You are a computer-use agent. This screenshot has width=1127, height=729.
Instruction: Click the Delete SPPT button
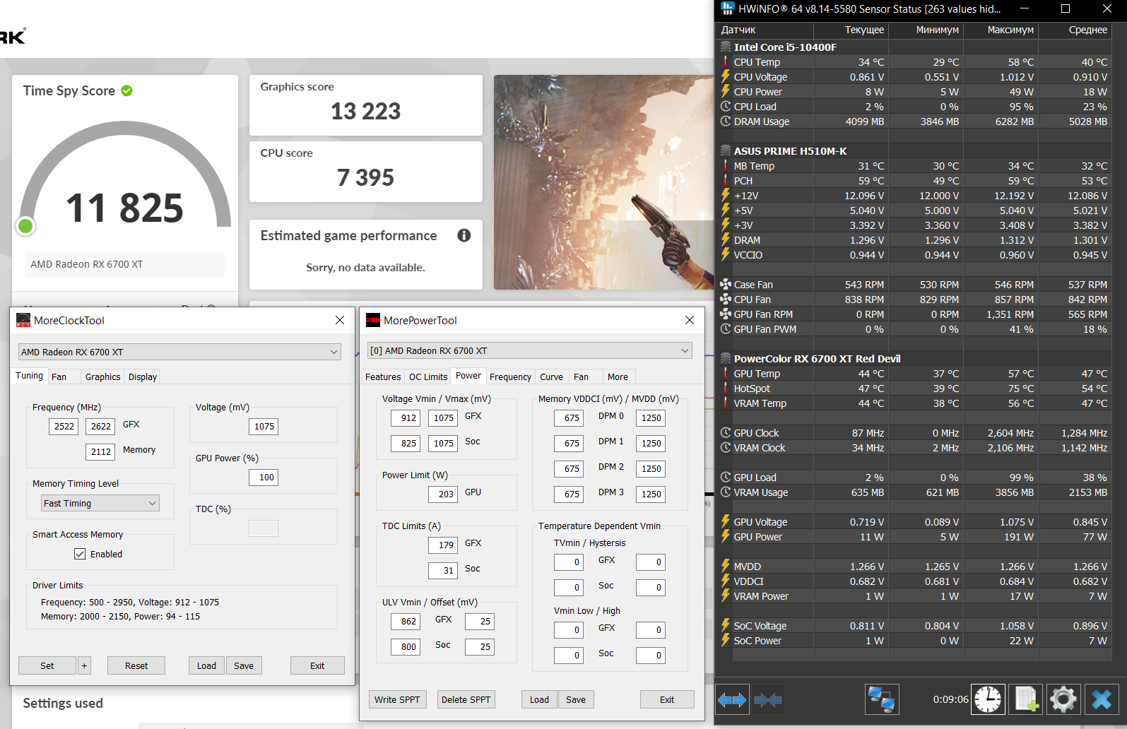tap(466, 699)
